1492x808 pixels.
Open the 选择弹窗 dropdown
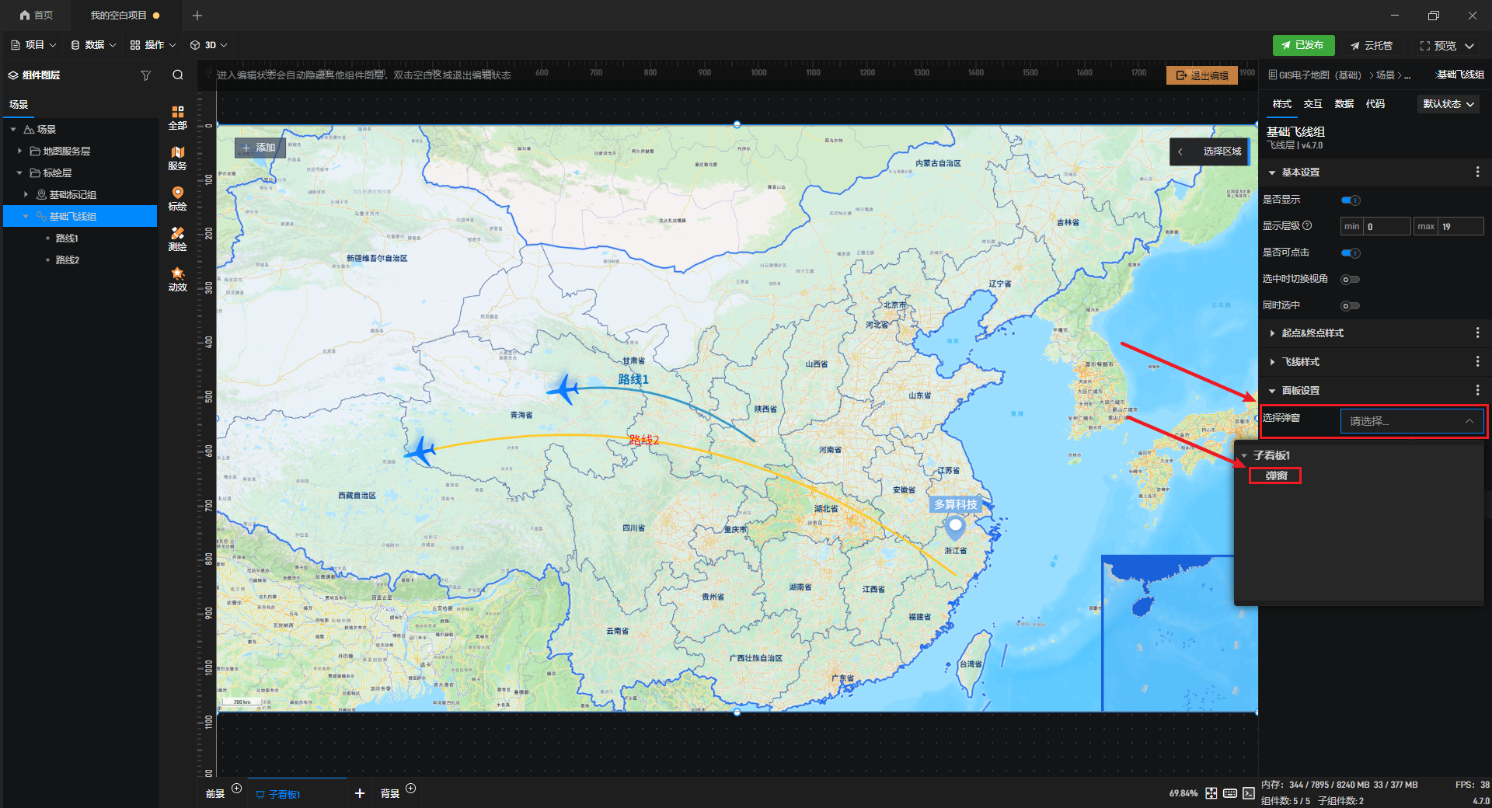click(1411, 421)
